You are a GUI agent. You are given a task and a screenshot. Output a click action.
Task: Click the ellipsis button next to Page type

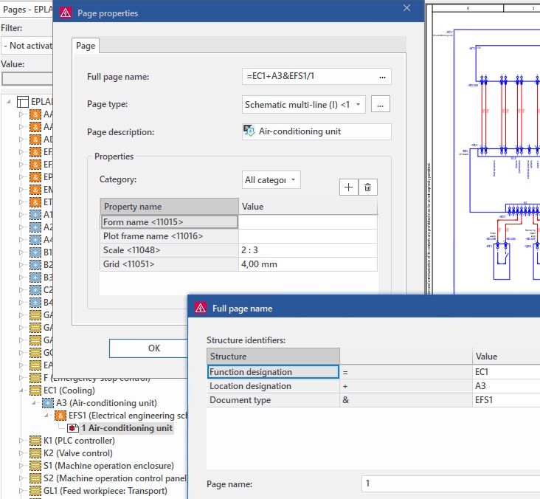380,105
